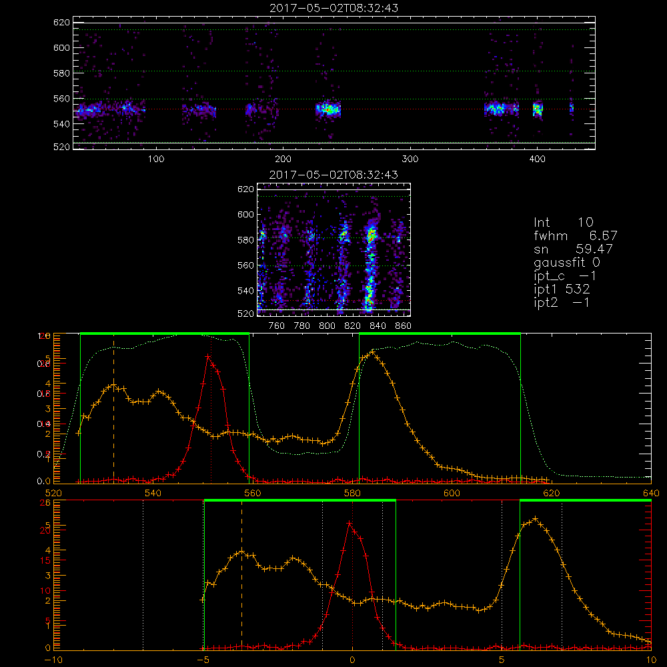Click y-axis label 580 of the top spectrogram
This screenshot has width=667, height=667.
(x=61, y=73)
